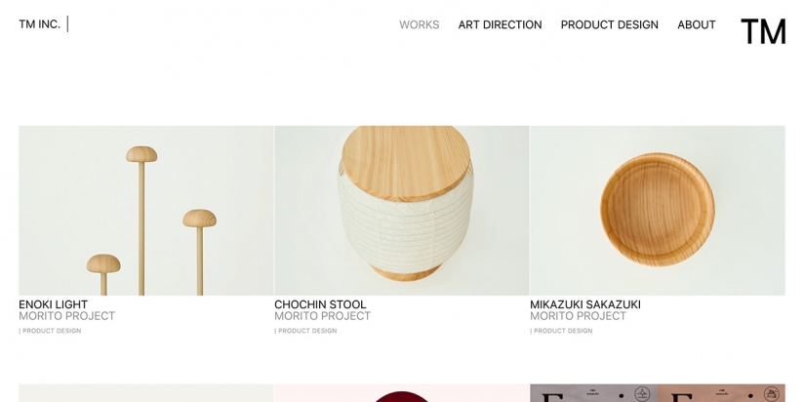Viewport: 804px width, 402px height.
Task: Click the MIKAZUKI SAKAZUKI title link
Action: 585,304
